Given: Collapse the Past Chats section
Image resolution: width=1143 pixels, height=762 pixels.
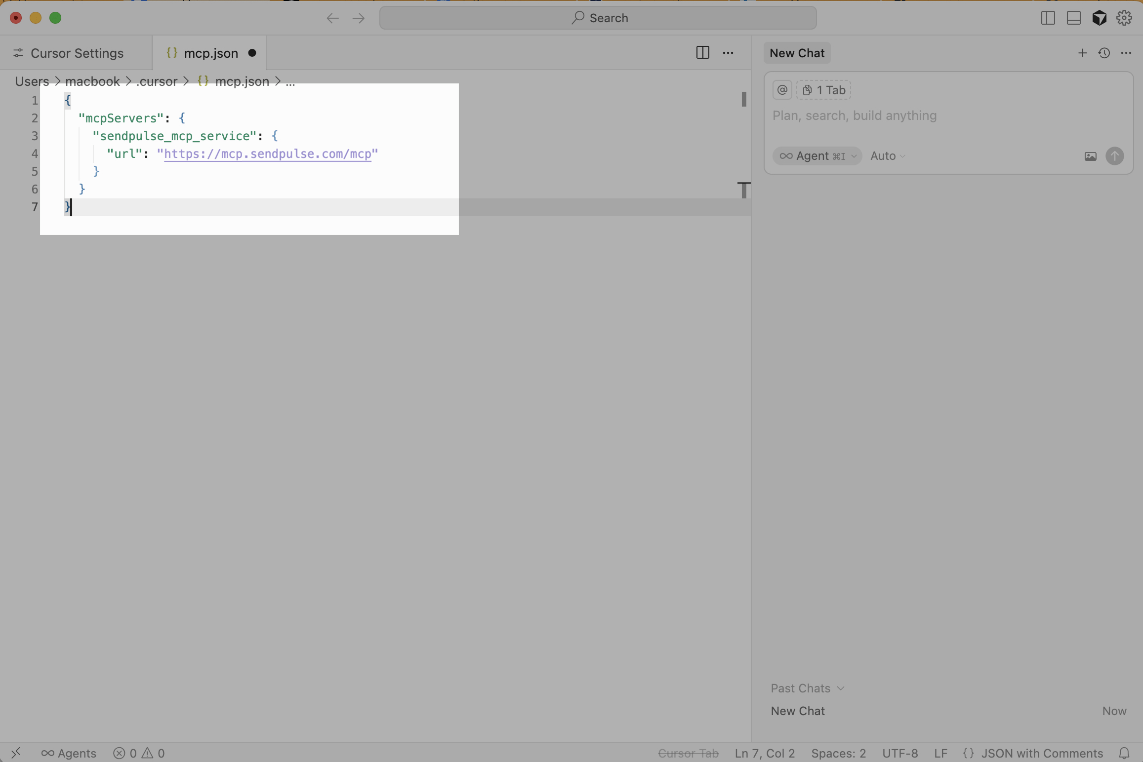Looking at the screenshot, I should click(x=807, y=688).
